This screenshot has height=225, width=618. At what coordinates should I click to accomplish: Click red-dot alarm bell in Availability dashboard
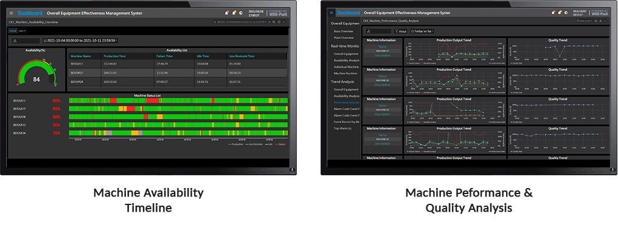227,13
